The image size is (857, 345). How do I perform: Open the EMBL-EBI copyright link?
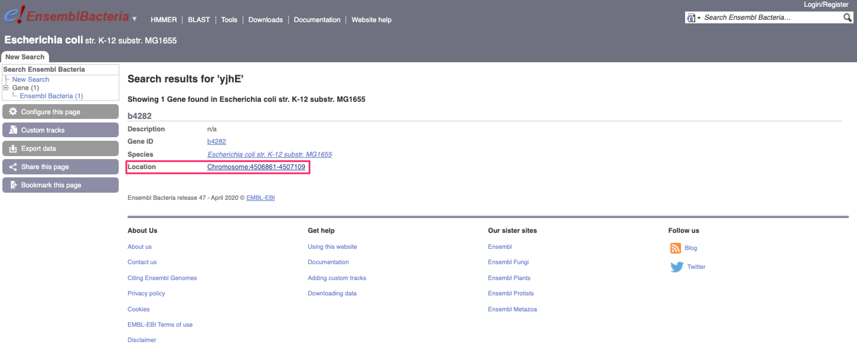pos(260,198)
